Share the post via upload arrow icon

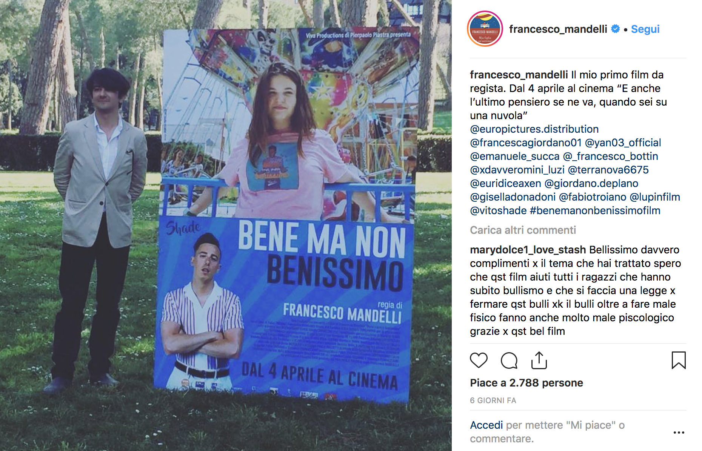click(539, 360)
